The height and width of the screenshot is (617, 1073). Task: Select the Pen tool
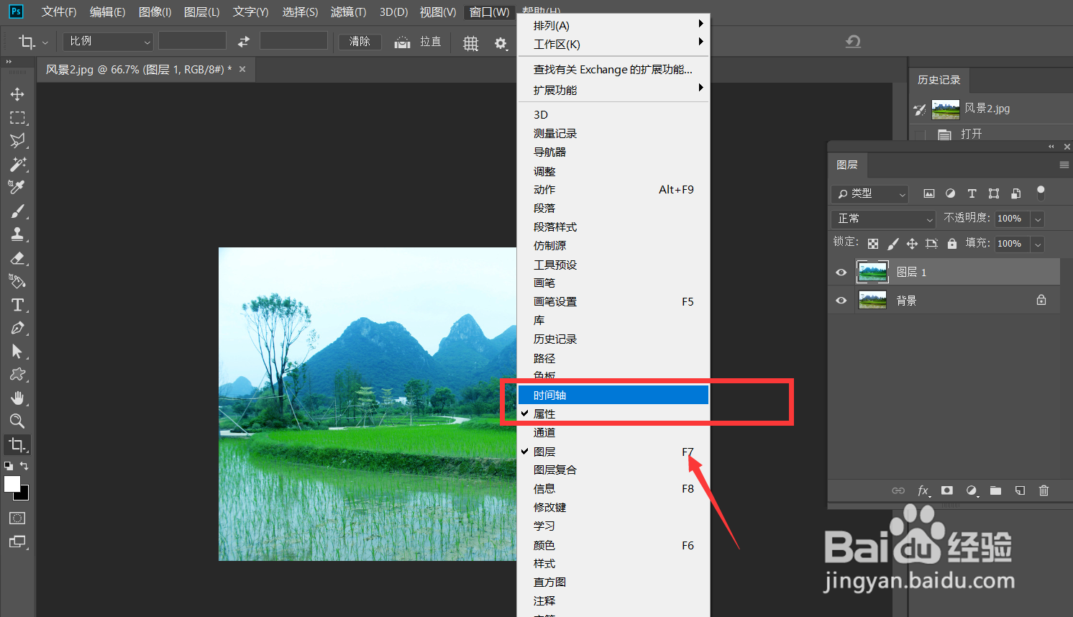17,328
